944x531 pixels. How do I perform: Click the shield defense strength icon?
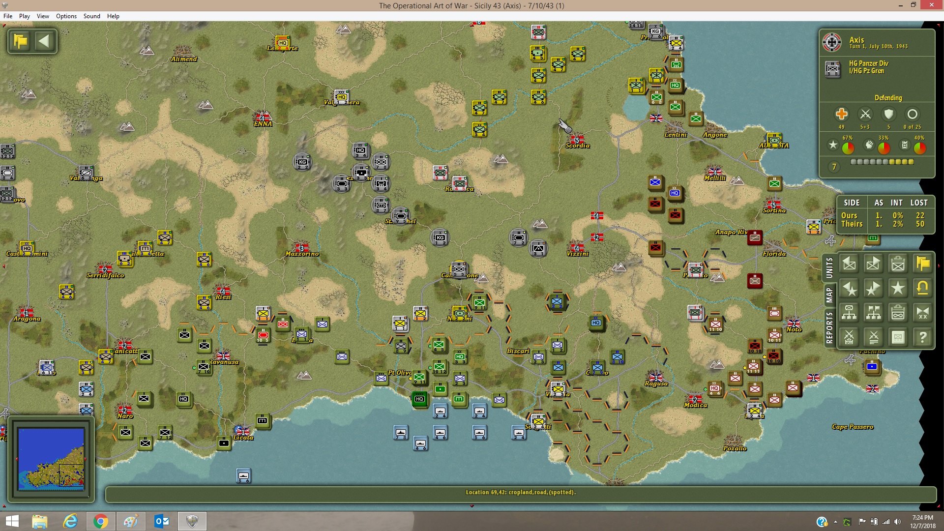point(888,114)
